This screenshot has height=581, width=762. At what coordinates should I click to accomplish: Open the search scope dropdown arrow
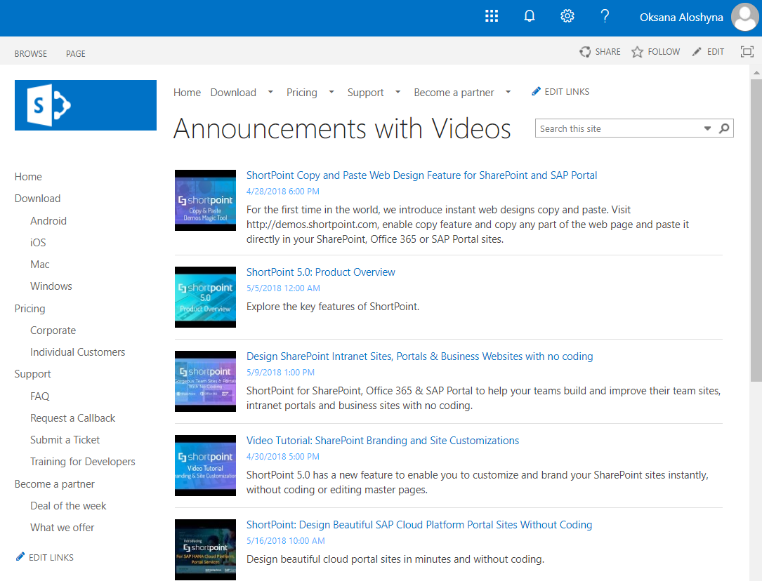[x=707, y=128]
